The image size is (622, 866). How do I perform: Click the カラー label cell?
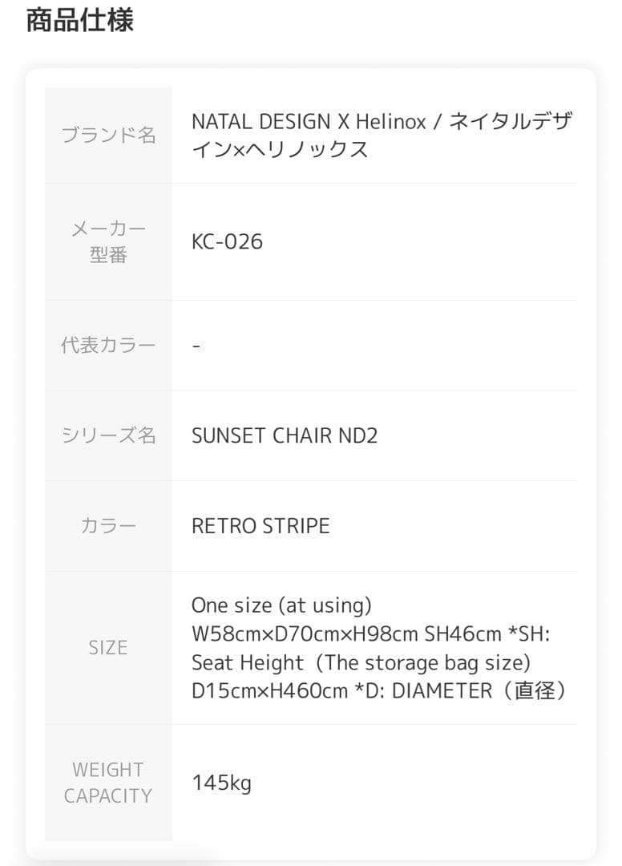(x=108, y=526)
